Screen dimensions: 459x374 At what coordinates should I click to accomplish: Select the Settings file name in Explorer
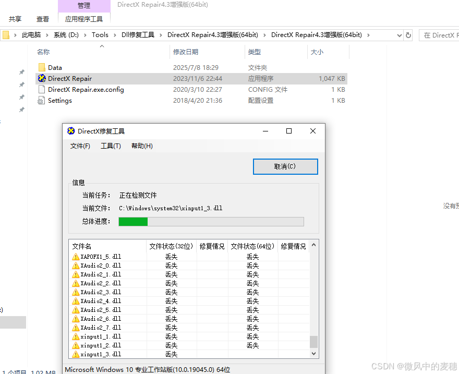[59, 101]
